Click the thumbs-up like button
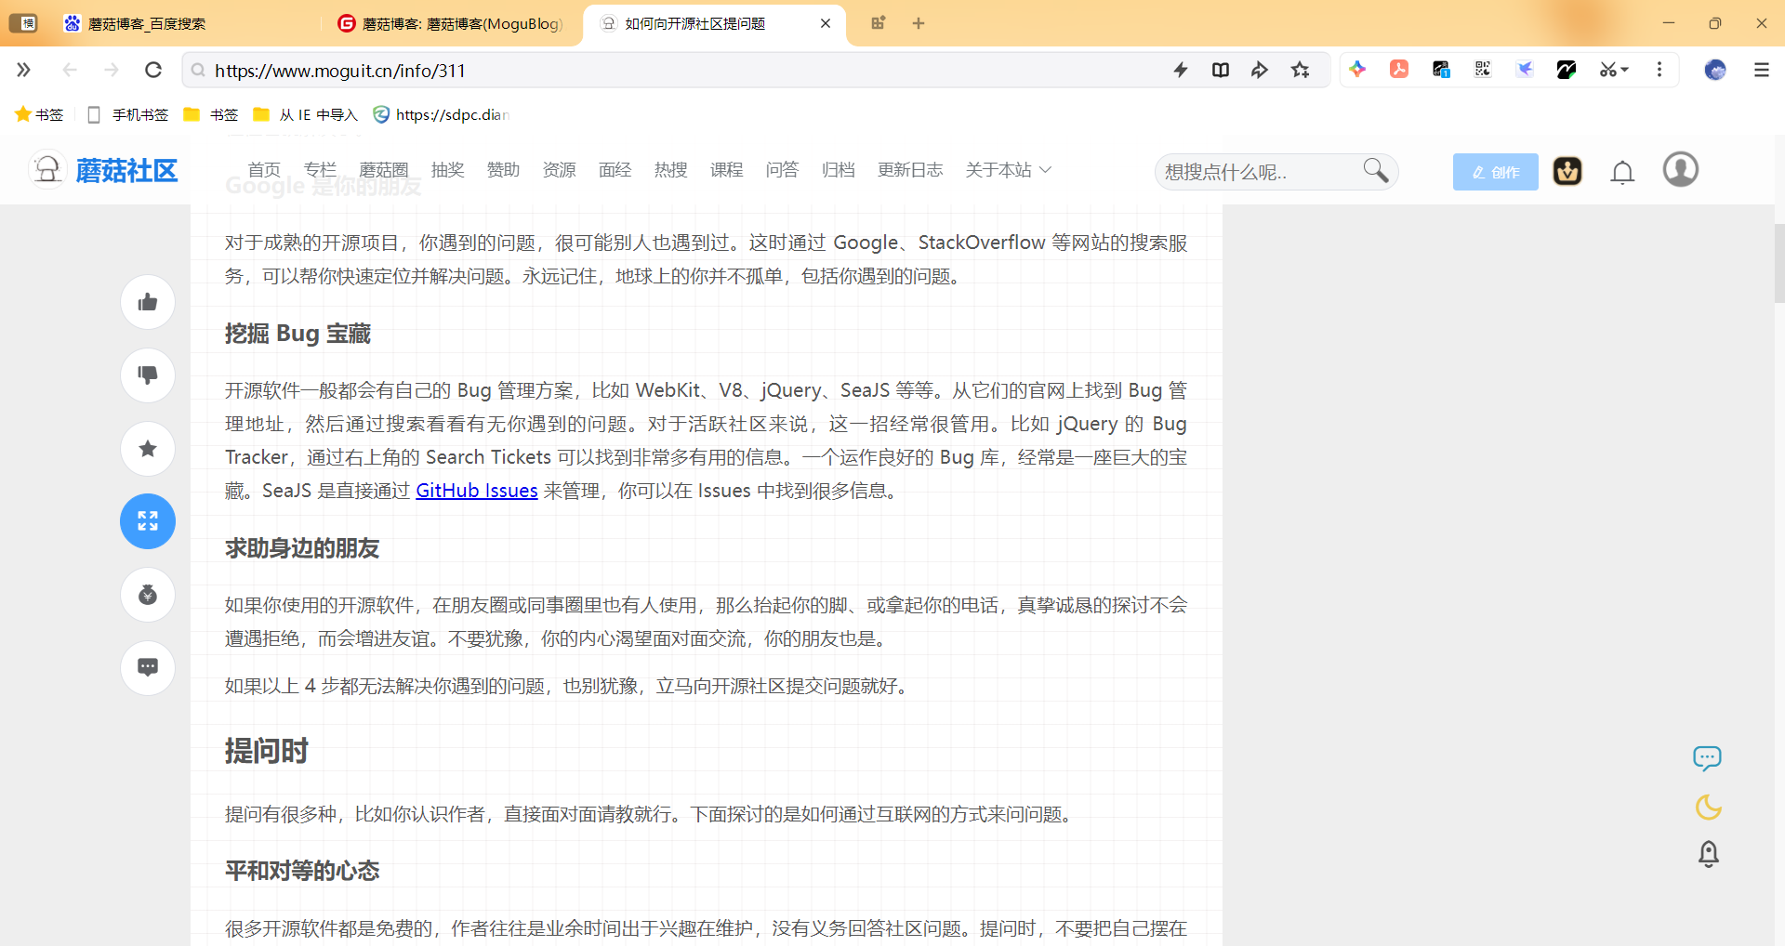Screen dimensions: 1785x946 point(148,302)
